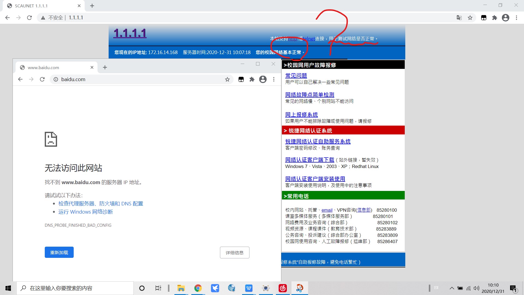Reload the baidu.com page

click(x=42, y=79)
